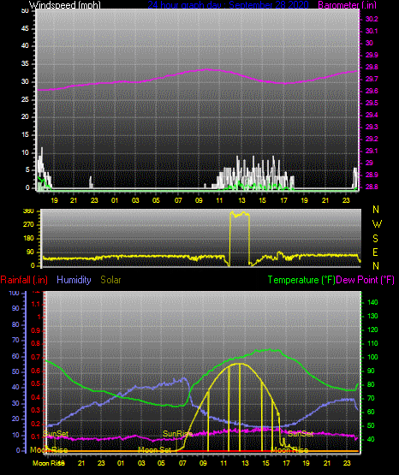Select the 'Dew Point (°F)' legend label
This screenshot has height=475, width=399.
(366, 280)
